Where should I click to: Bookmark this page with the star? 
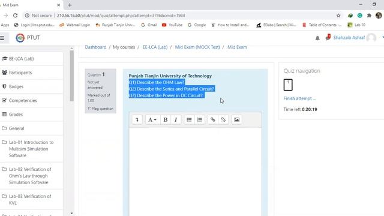coord(338,16)
